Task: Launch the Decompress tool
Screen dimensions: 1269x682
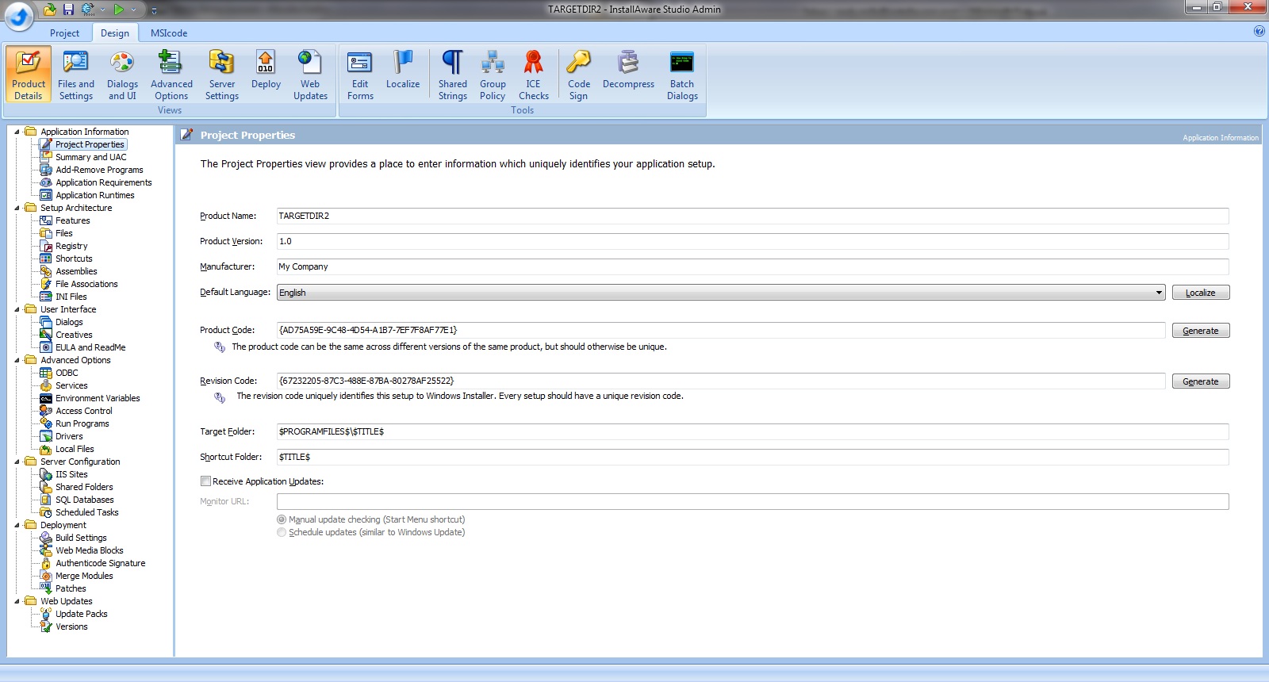Action: pyautogui.click(x=628, y=70)
